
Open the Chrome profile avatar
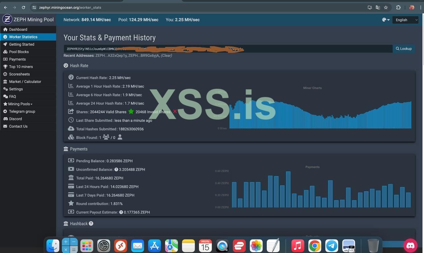point(412,7)
